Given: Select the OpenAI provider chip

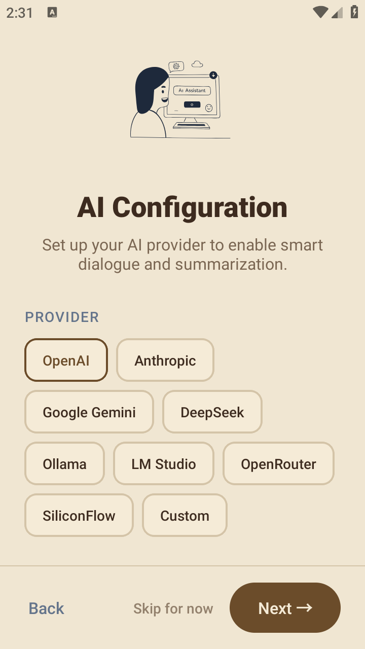Looking at the screenshot, I should (x=66, y=360).
